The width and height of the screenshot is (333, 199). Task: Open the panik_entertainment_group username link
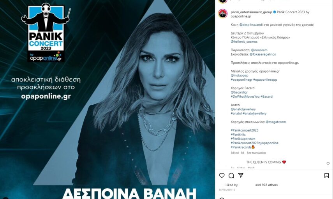tap(252, 12)
